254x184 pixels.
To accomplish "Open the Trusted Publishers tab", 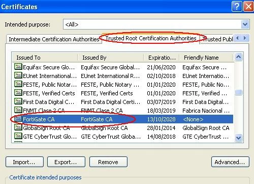I will tap(217, 39).
